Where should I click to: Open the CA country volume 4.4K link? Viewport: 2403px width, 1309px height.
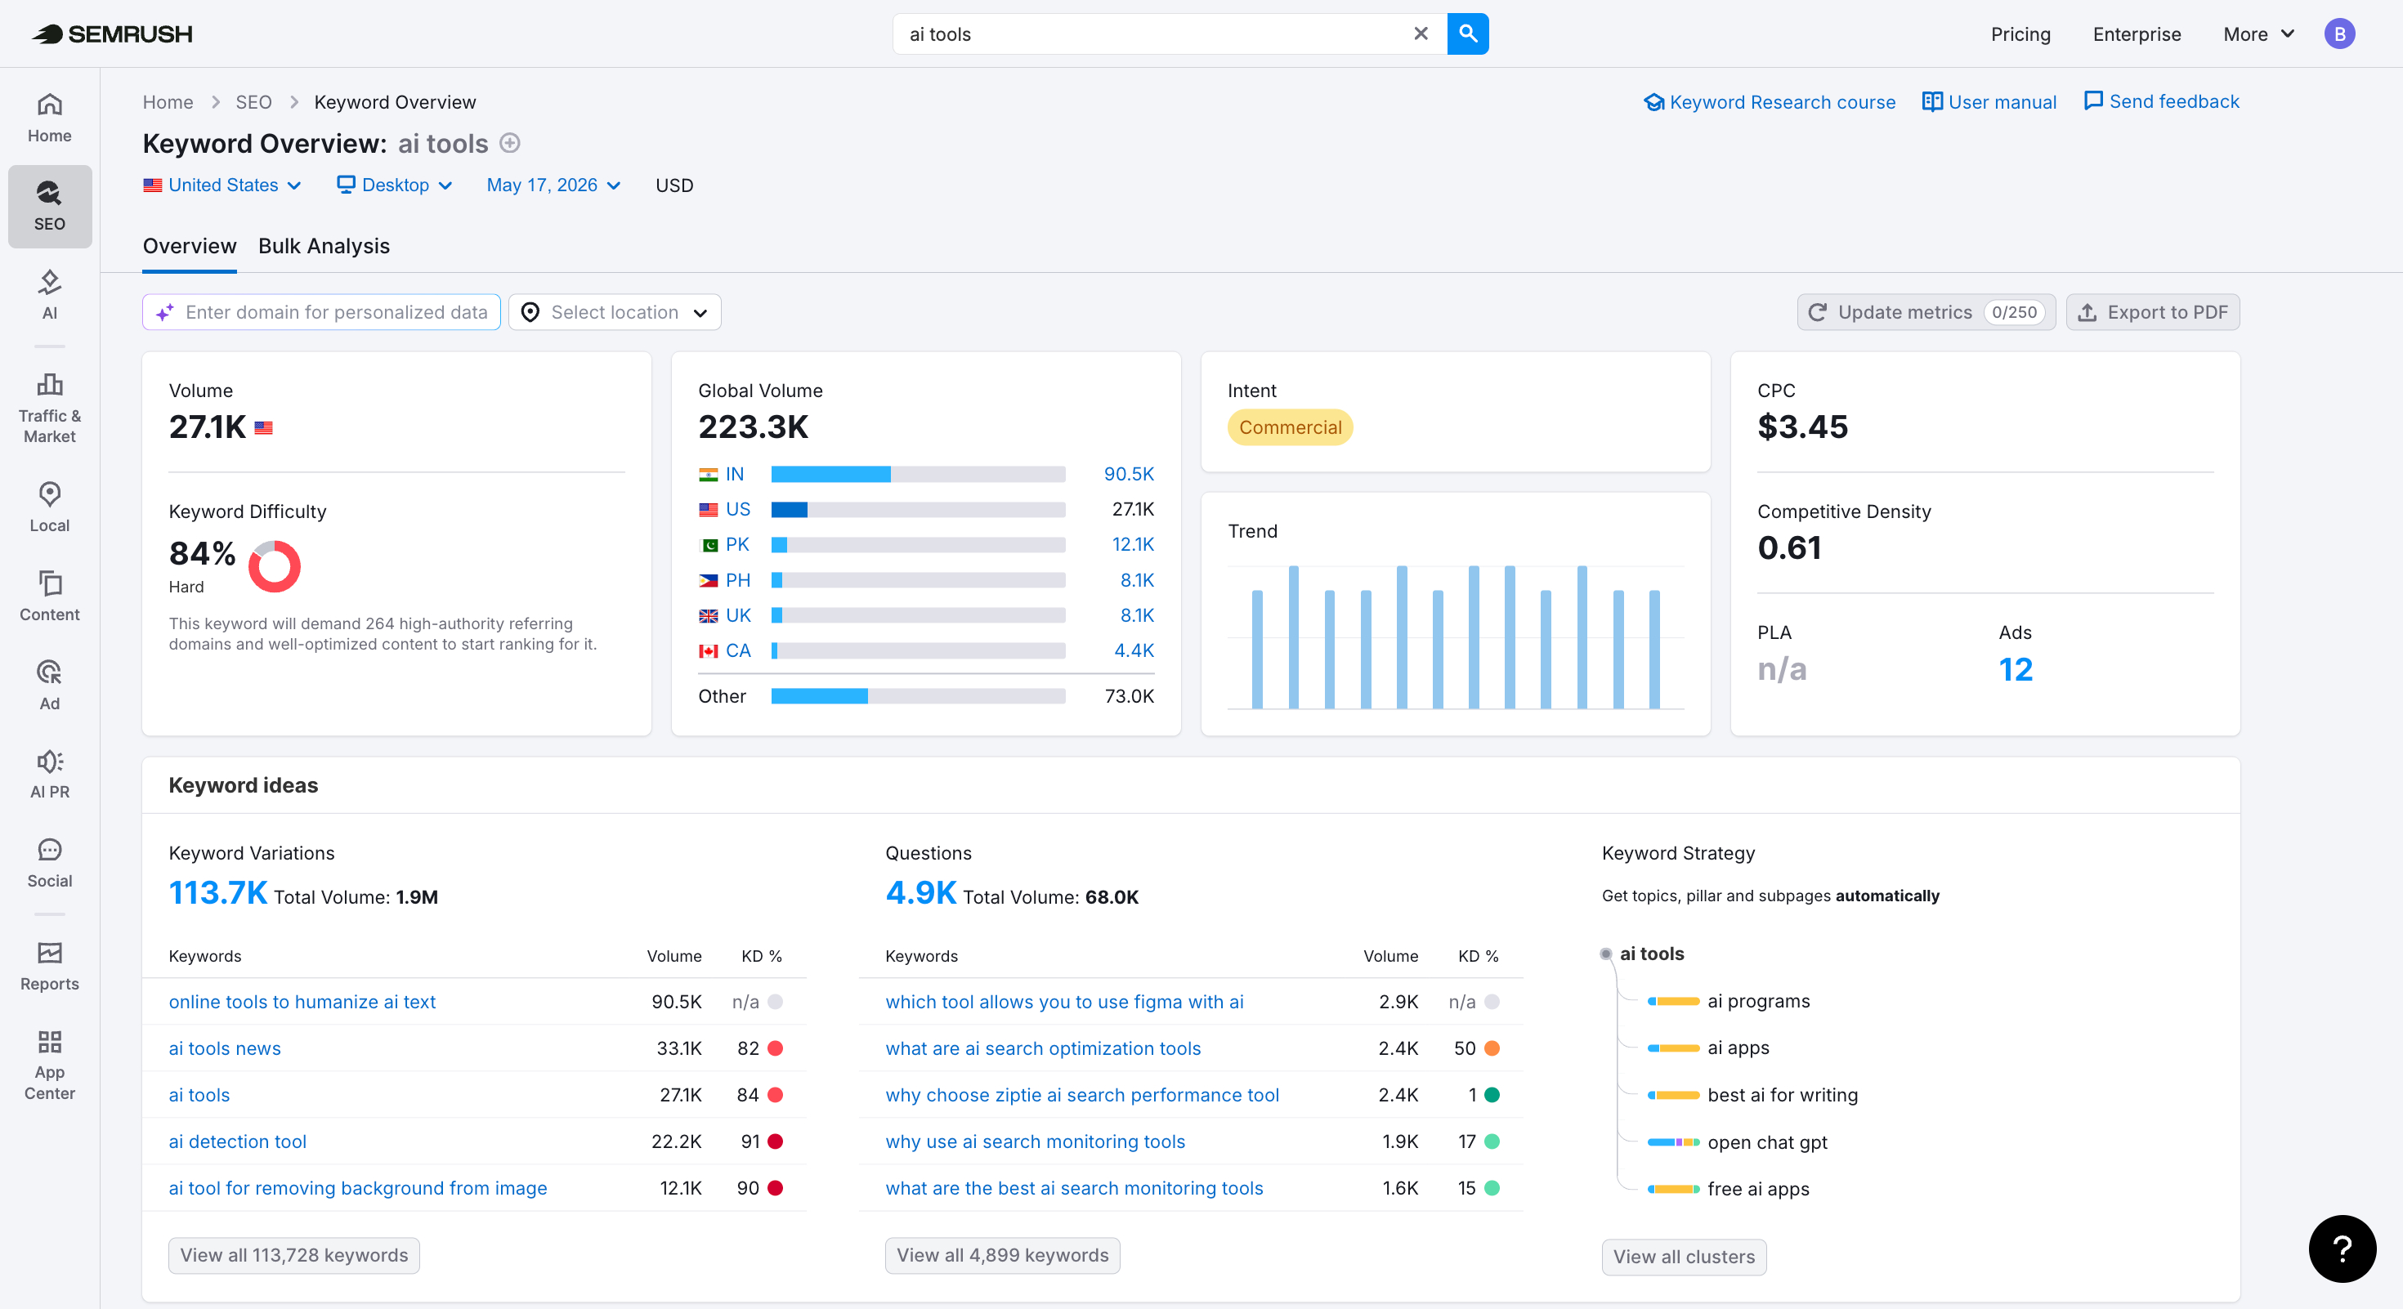(x=1134, y=650)
